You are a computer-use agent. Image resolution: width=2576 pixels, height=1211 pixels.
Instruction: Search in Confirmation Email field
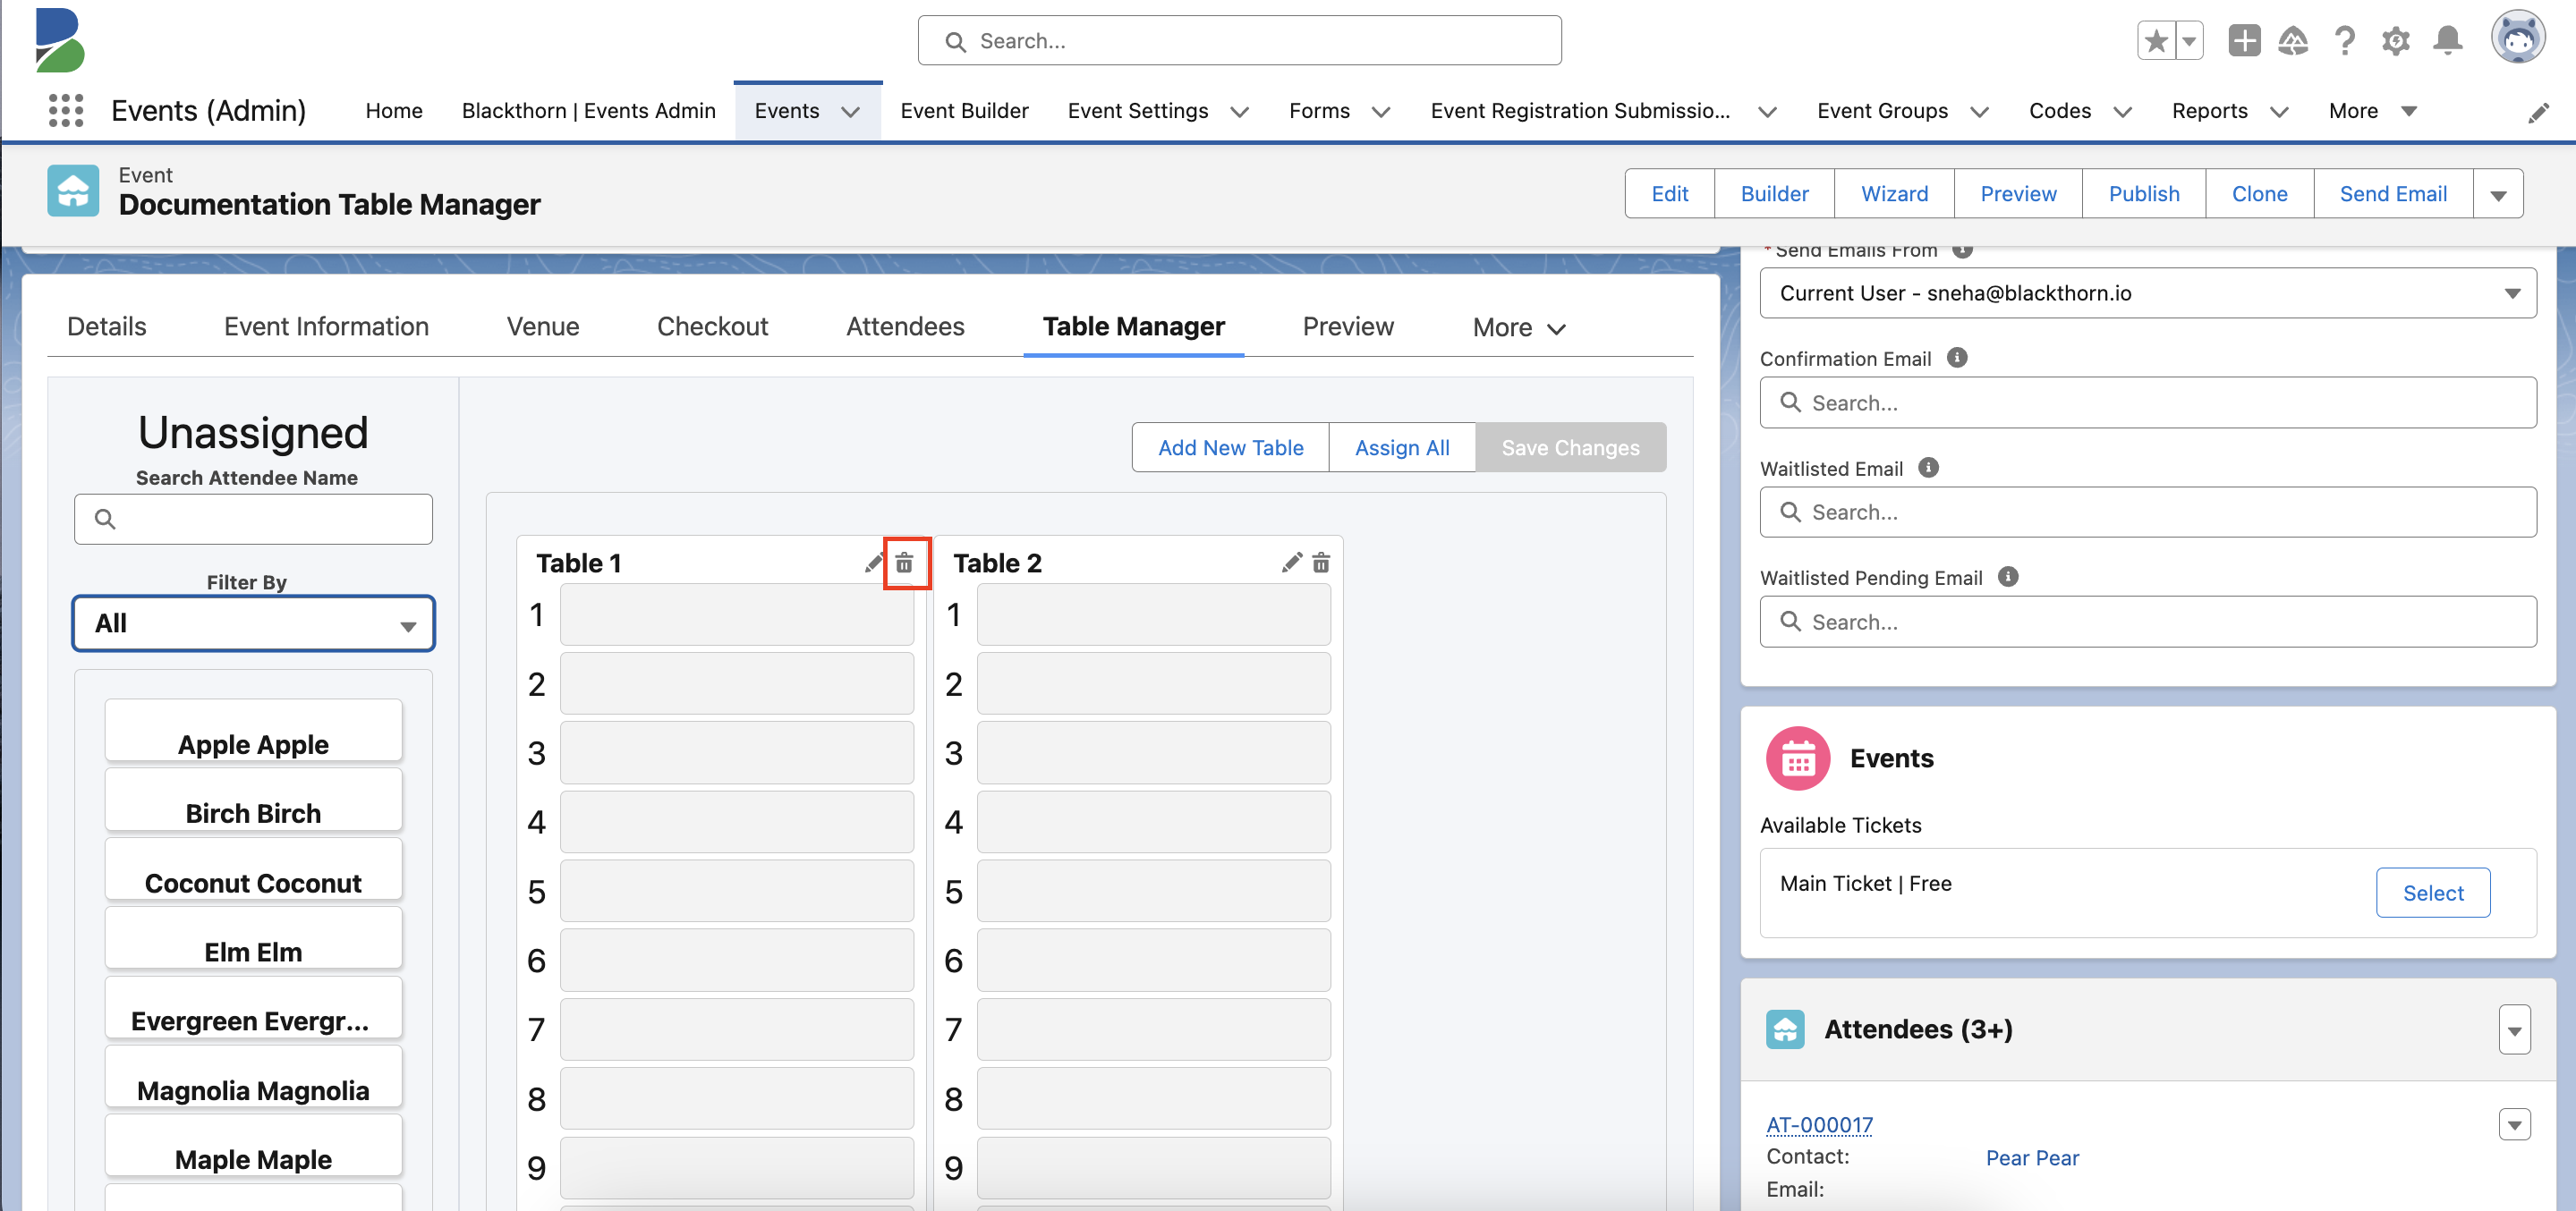[x=2149, y=401]
